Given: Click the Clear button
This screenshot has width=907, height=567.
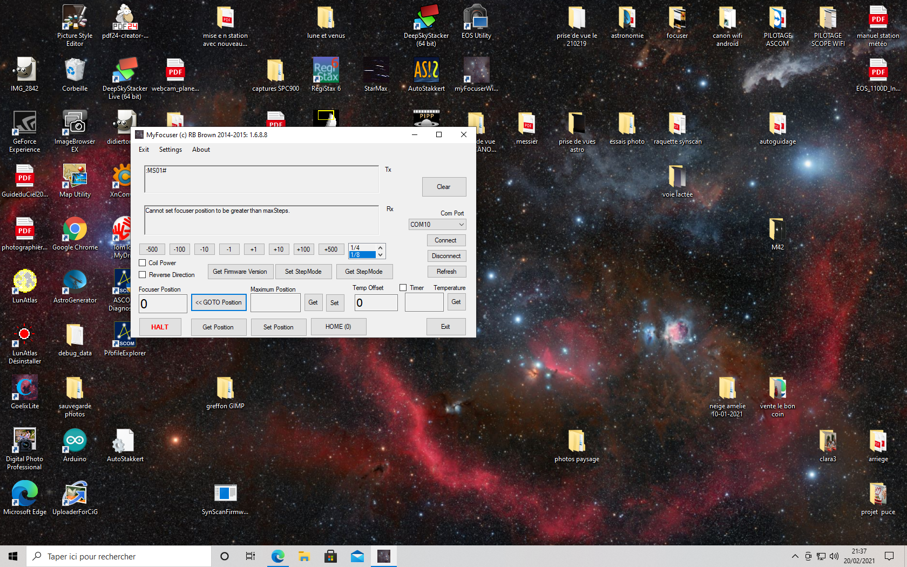Looking at the screenshot, I should 444,187.
